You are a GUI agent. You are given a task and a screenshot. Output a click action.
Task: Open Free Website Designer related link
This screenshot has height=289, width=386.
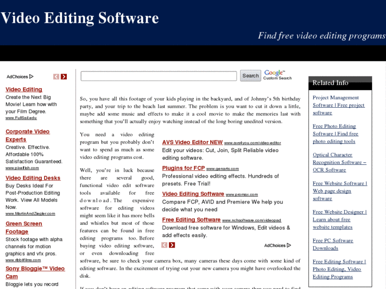pos(340,219)
